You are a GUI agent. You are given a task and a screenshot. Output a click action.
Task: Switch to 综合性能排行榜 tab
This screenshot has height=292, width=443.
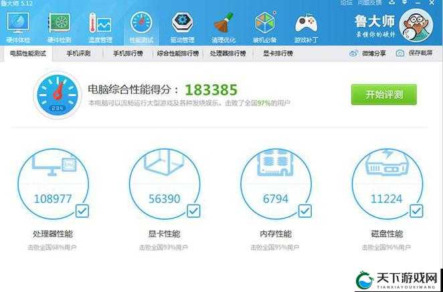pos(178,53)
